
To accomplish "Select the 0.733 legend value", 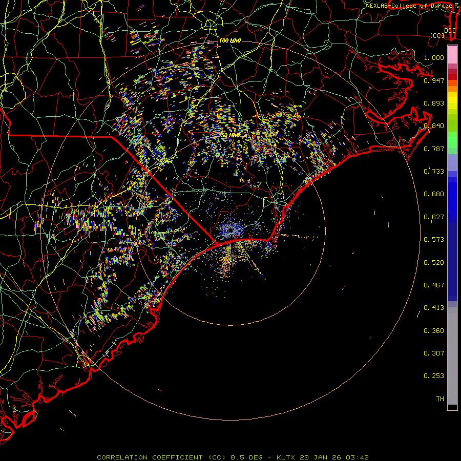I will pyautogui.click(x=434, y=172).
